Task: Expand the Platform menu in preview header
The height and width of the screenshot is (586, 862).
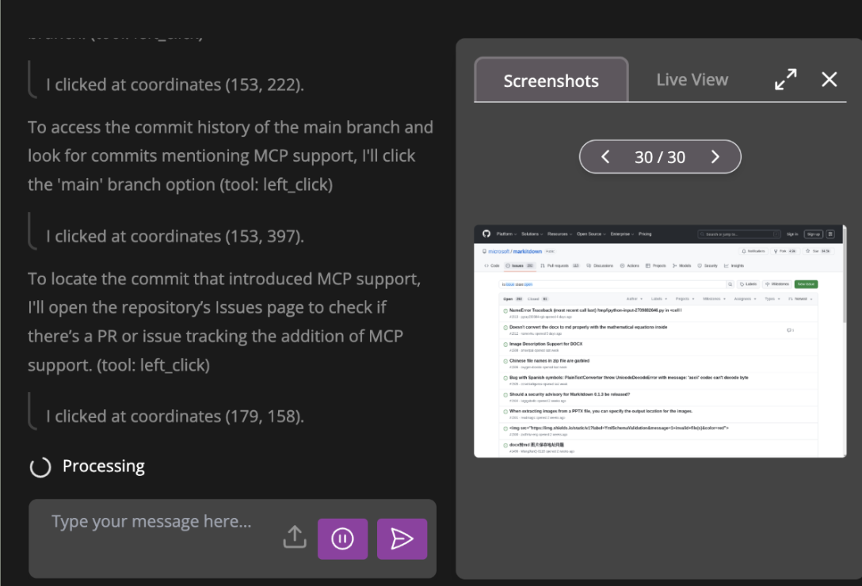Action: click(505, 234)
